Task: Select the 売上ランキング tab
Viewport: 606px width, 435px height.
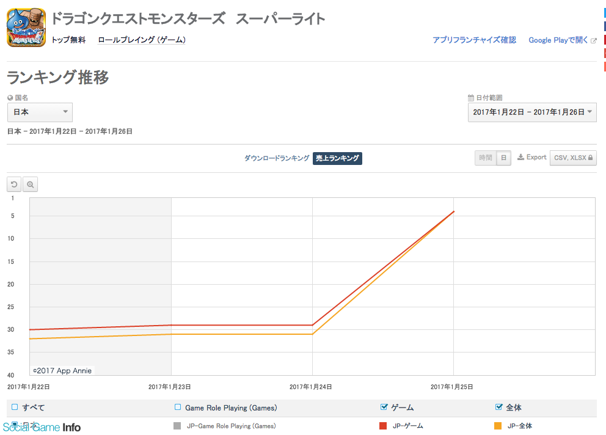Action: (x=337, y=158)
